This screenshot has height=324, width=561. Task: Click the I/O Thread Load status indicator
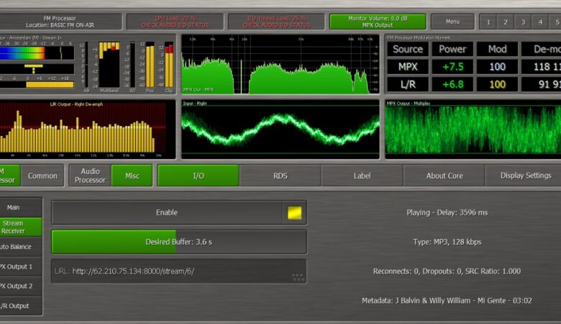(276, 22)
